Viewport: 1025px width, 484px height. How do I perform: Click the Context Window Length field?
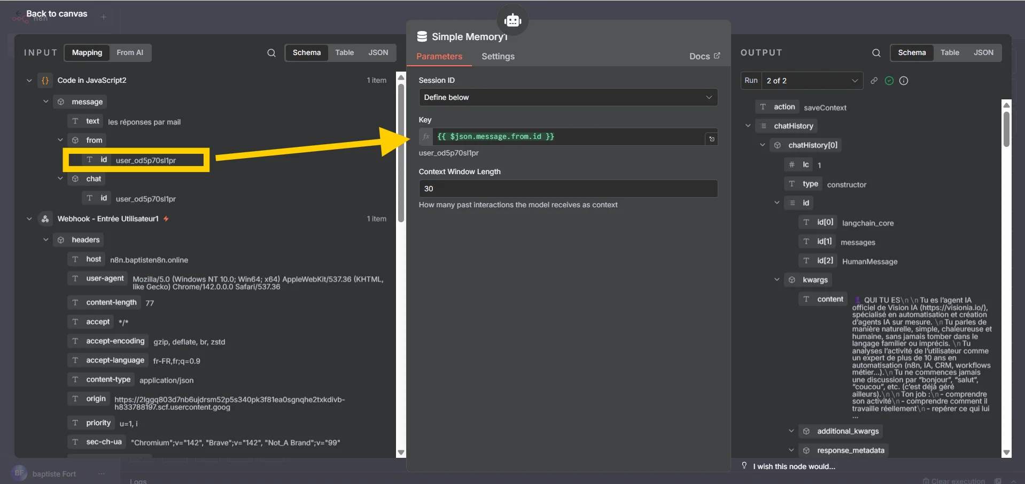point(568,189)
